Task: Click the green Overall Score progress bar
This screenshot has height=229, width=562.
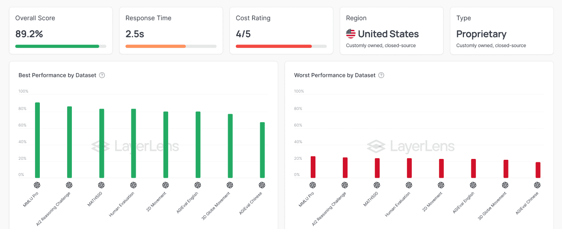Action: point(61,46)
